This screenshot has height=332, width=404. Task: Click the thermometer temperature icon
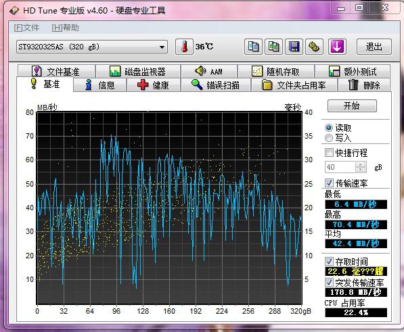(x=184, y=47)
